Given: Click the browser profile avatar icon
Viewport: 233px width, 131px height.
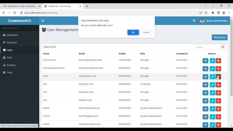Looking at the screenshot, I should point(224,13).
